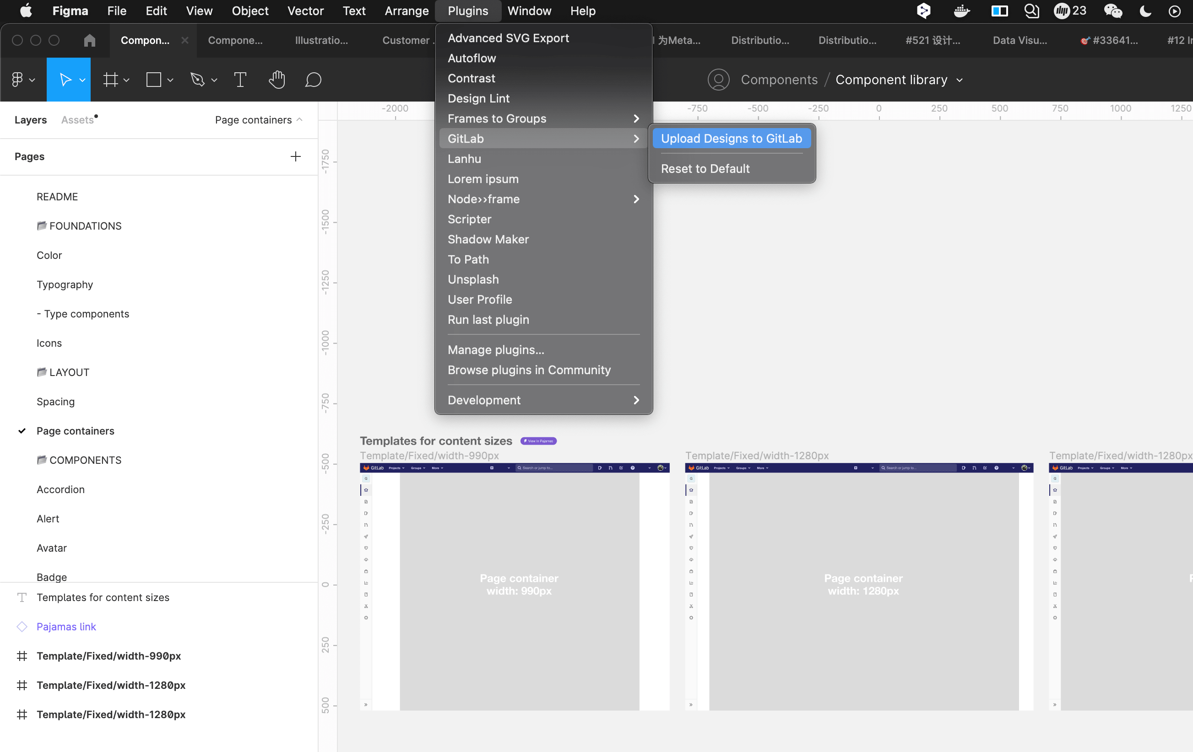Select the Rectangle shape tool

153,80
